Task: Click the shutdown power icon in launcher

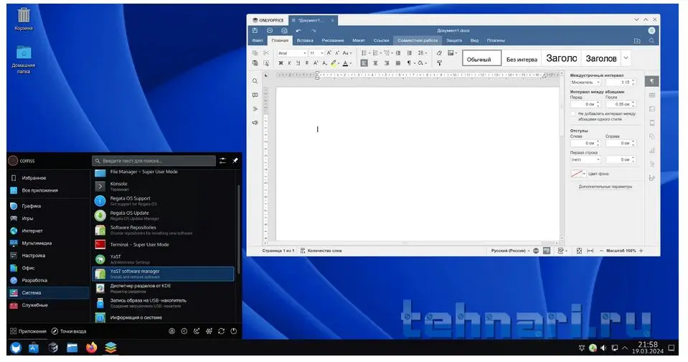Action: (233, 331)
